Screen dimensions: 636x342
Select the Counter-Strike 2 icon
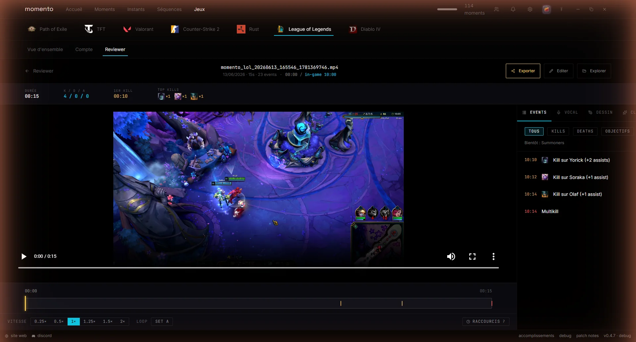pyautogui.click(x=175, y=29)
